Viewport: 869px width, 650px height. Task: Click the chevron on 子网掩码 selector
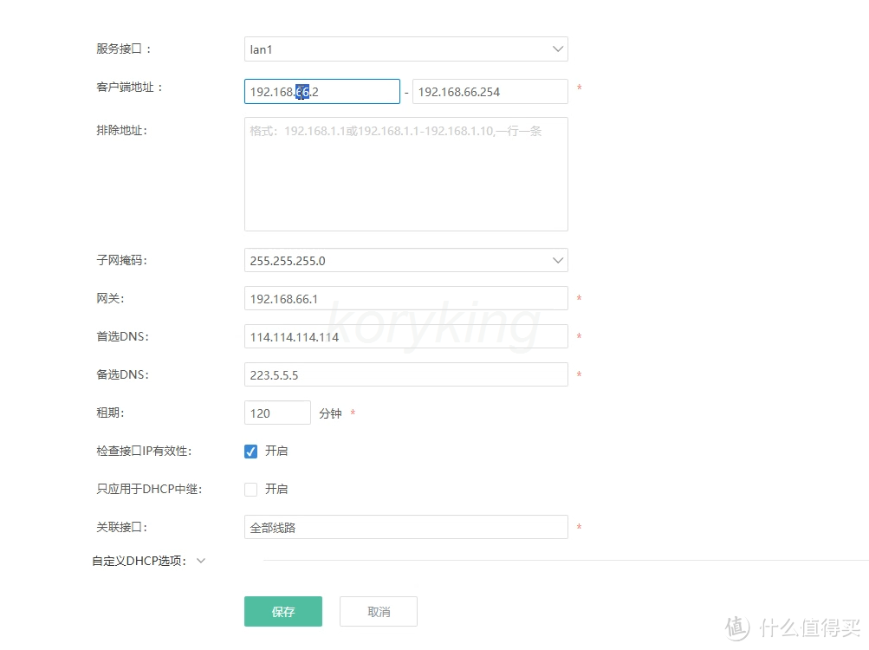[557, 260]
